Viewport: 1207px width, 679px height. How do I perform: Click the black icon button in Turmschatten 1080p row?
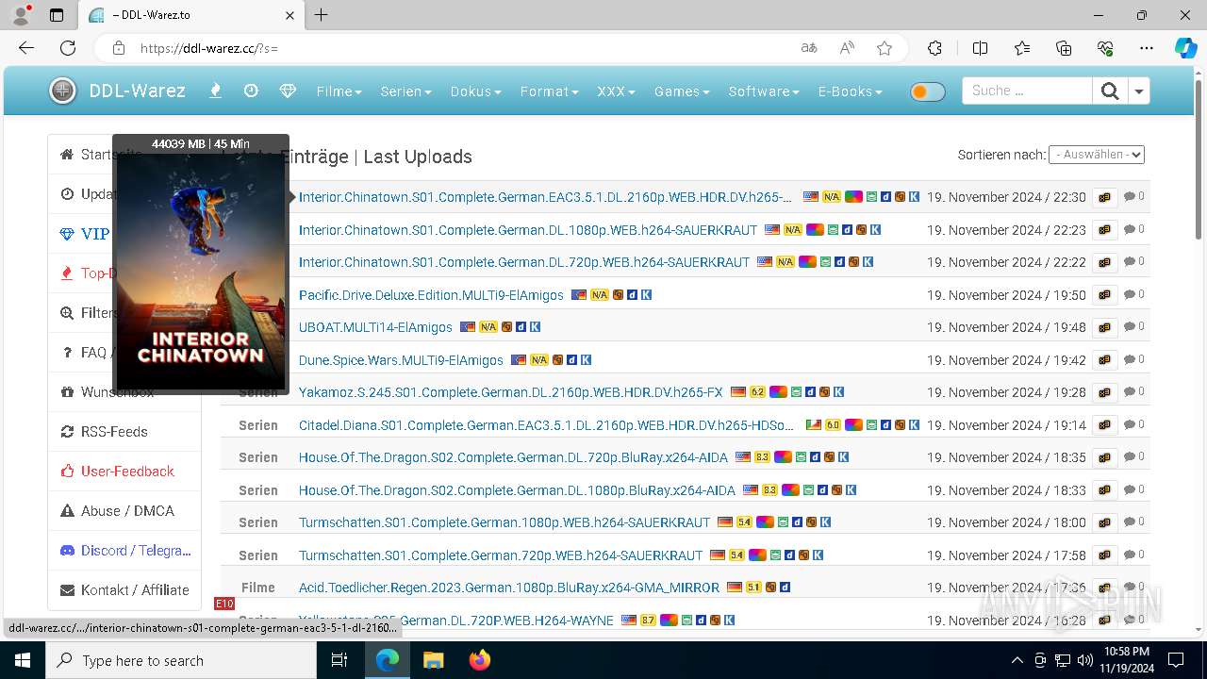(x=1104, y=522)
